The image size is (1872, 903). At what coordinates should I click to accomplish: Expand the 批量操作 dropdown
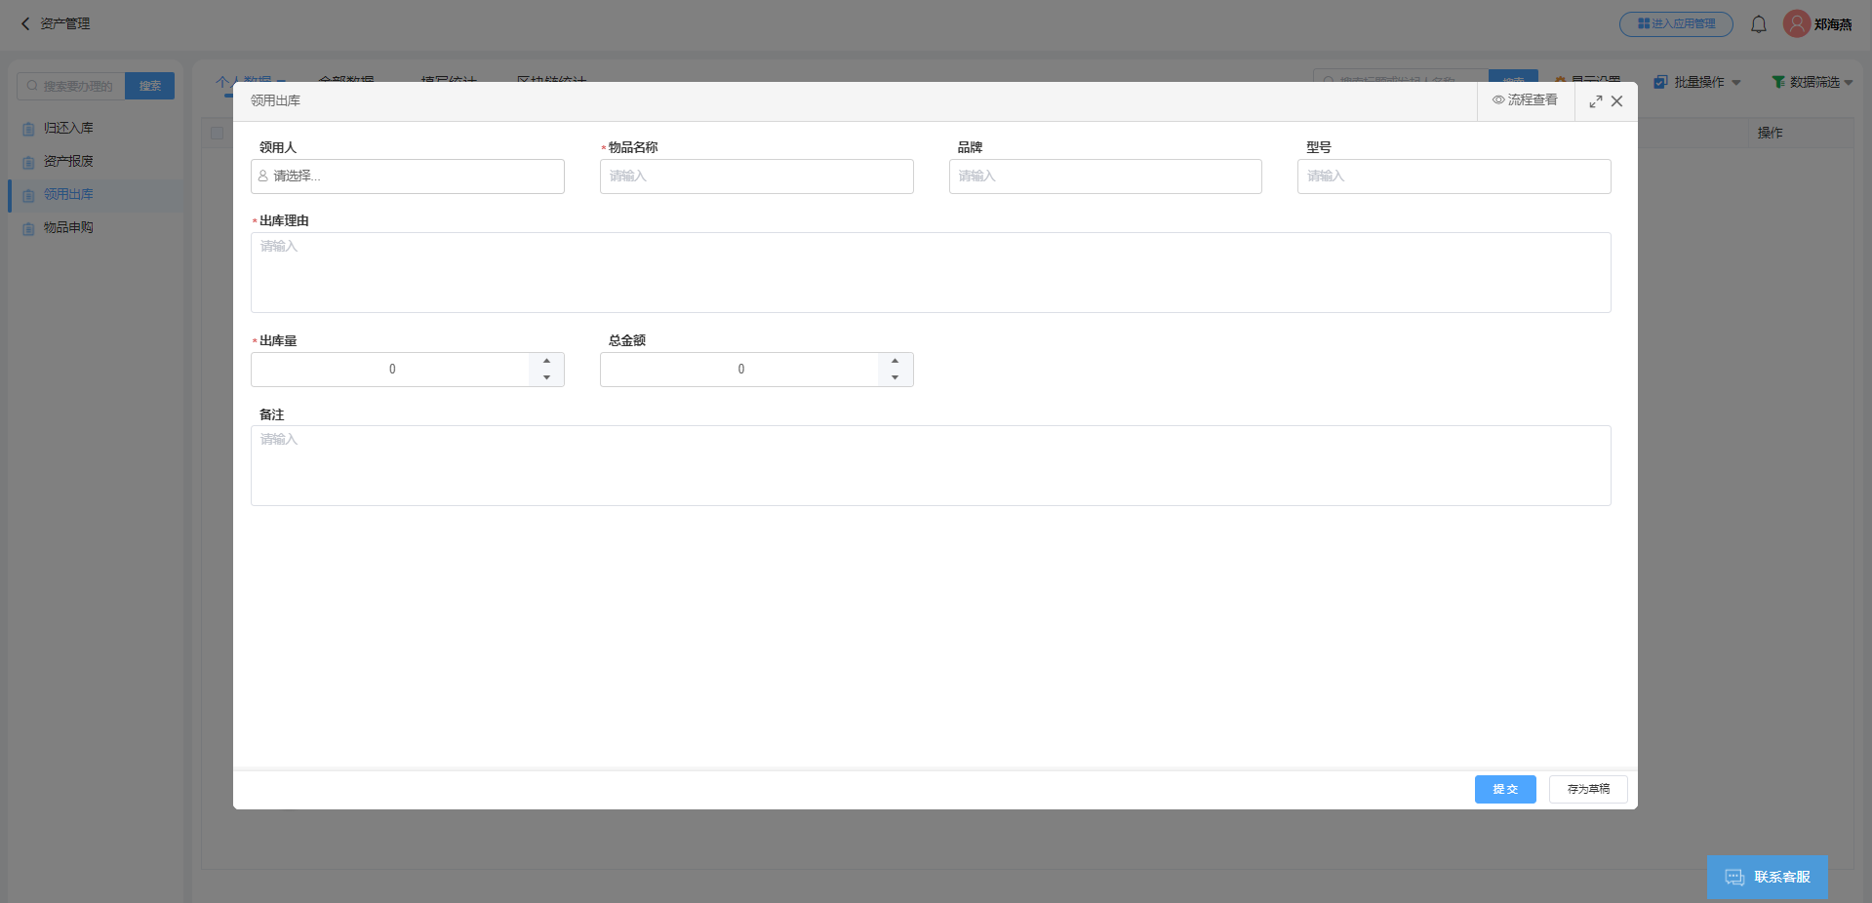pos(1697,83)
